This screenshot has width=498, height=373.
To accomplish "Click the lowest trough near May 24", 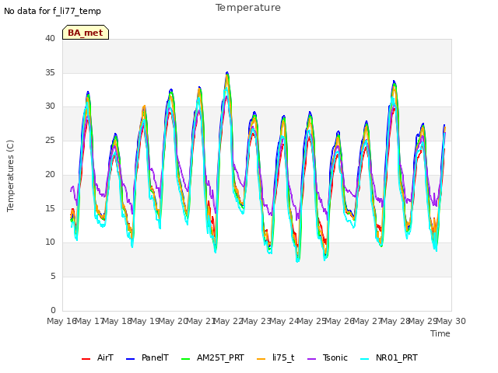I will pyautogui.click(x=297, y=261).
